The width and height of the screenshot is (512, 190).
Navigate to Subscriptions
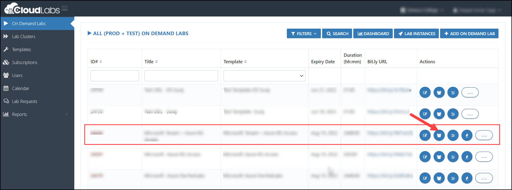coord(25,62)
